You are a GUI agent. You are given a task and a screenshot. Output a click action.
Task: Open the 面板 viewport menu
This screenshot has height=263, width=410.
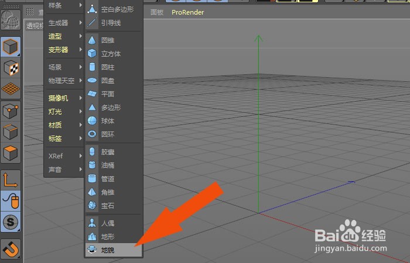[x=157, y=12]
